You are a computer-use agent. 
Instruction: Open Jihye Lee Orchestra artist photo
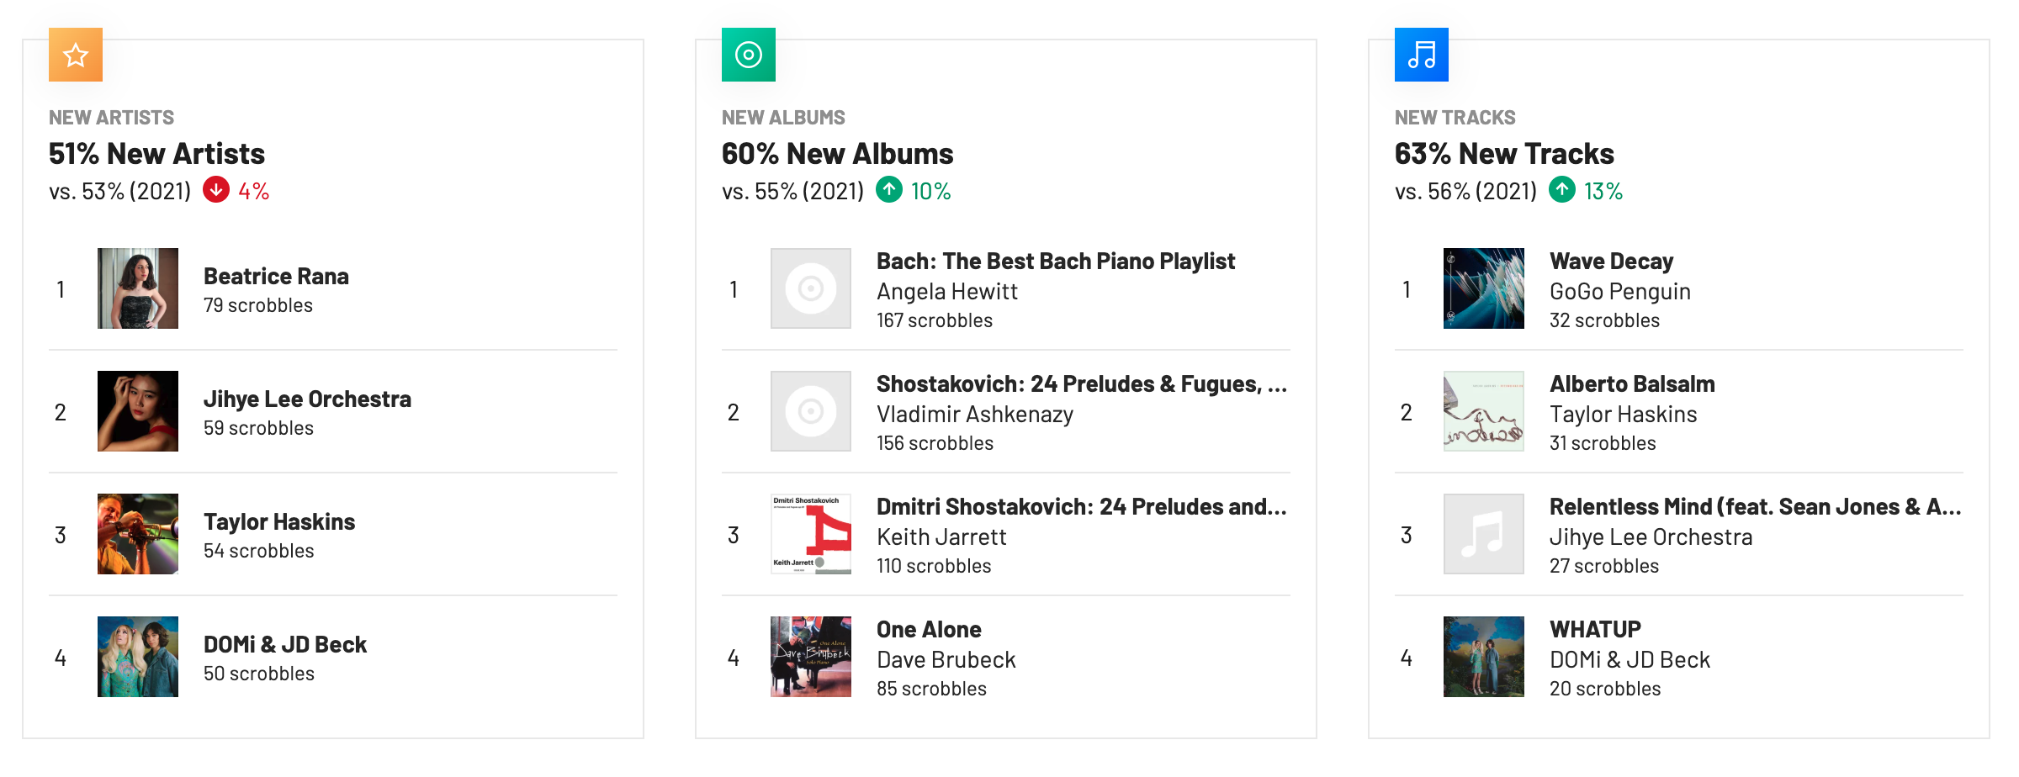(x=138, y=411)
